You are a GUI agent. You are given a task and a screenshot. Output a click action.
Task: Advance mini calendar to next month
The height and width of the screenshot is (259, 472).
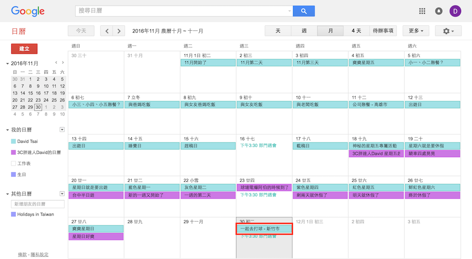(x=63, y=62)
